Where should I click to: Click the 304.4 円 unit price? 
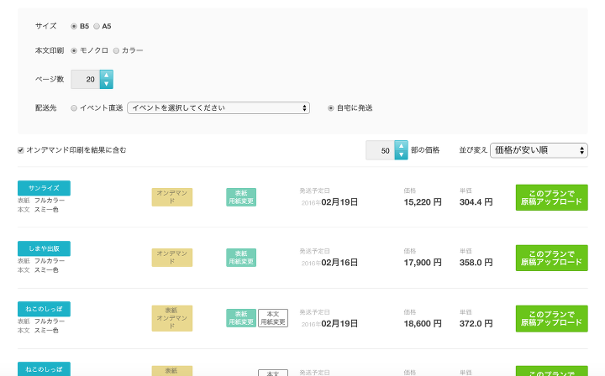(476, 202)
